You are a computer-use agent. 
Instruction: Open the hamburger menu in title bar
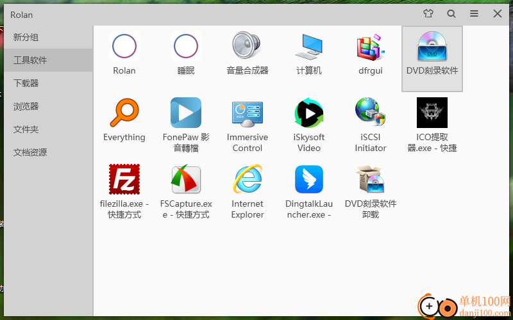[x=474, y=13]
